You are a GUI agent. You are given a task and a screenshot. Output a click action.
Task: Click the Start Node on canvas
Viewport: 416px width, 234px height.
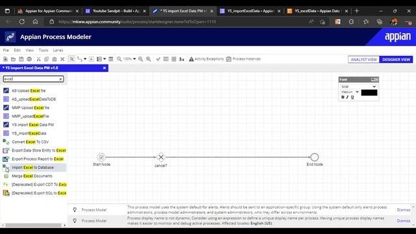pyautogui.click(x=101, y=157)
